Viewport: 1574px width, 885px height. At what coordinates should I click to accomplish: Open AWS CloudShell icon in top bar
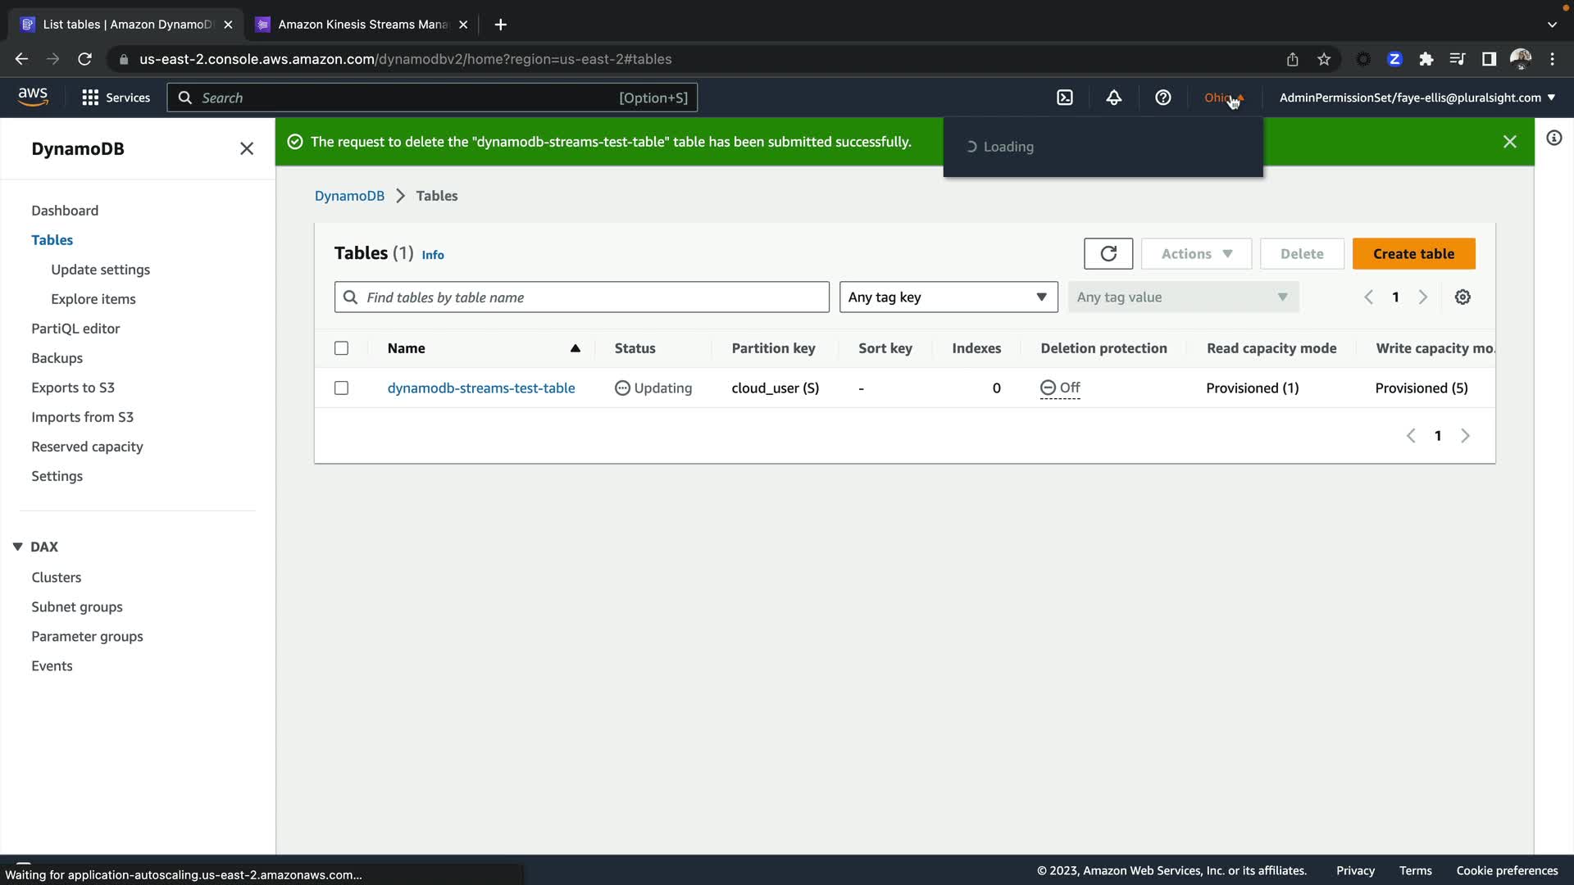click(1064, 98)
